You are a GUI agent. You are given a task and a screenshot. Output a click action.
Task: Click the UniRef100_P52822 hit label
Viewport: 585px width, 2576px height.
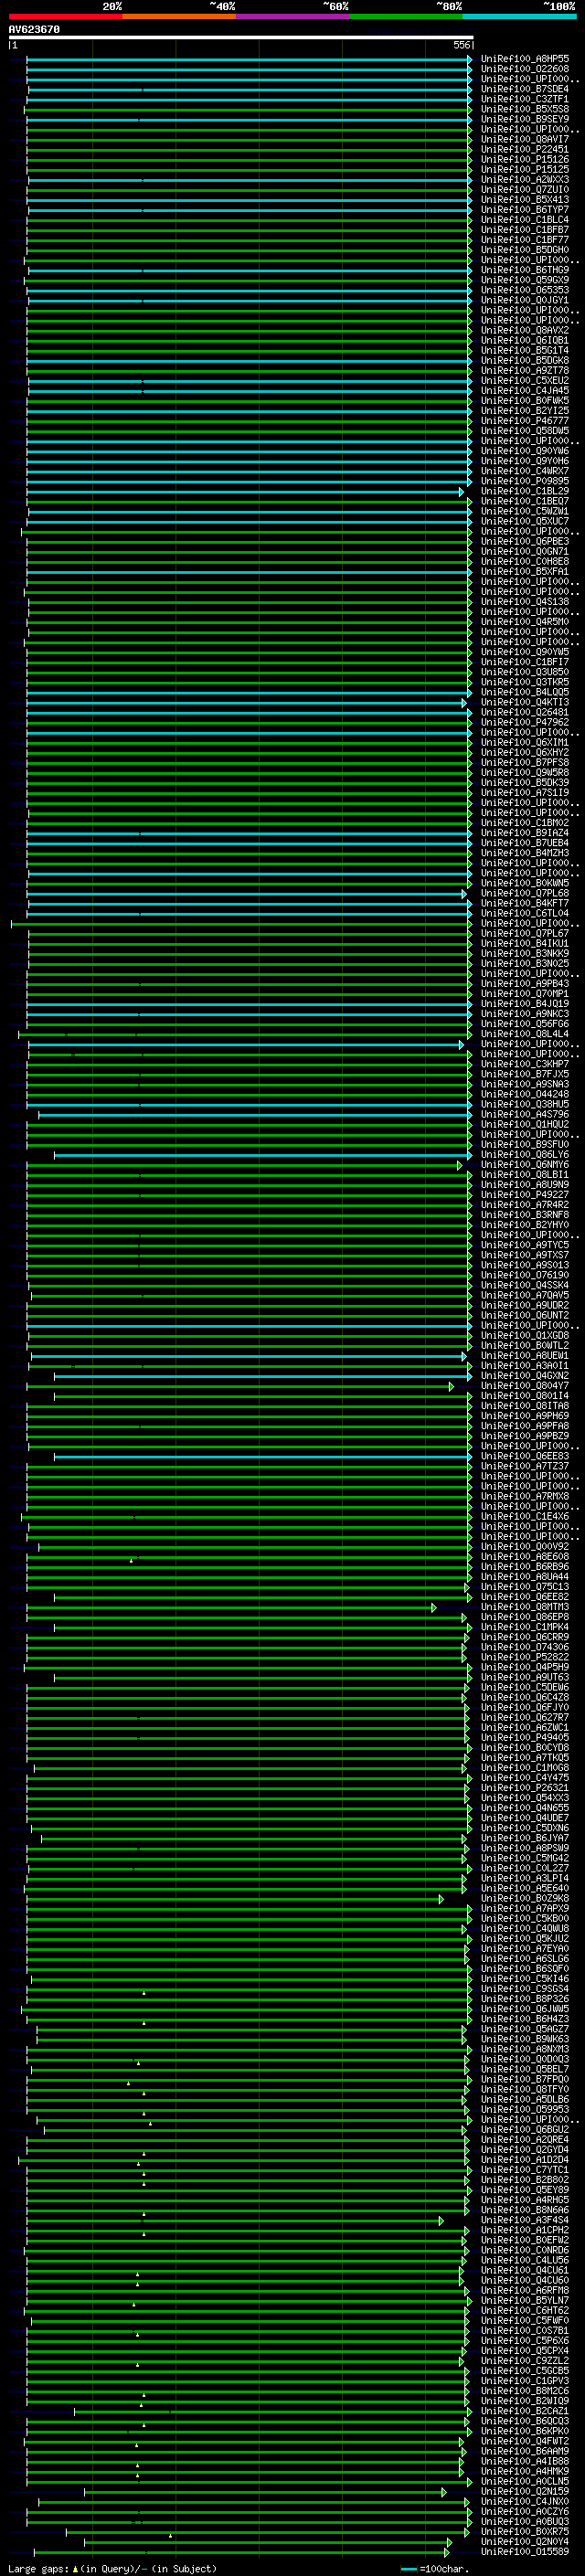coord(524,1658)
